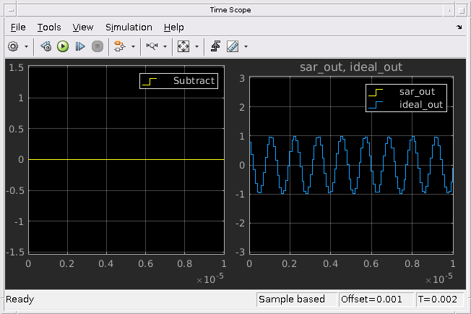Toggle ideal_out signal in legend

click(406, 105)
